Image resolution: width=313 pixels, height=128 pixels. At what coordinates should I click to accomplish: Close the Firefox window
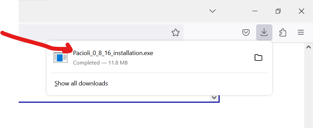click(x=301, y=11)
